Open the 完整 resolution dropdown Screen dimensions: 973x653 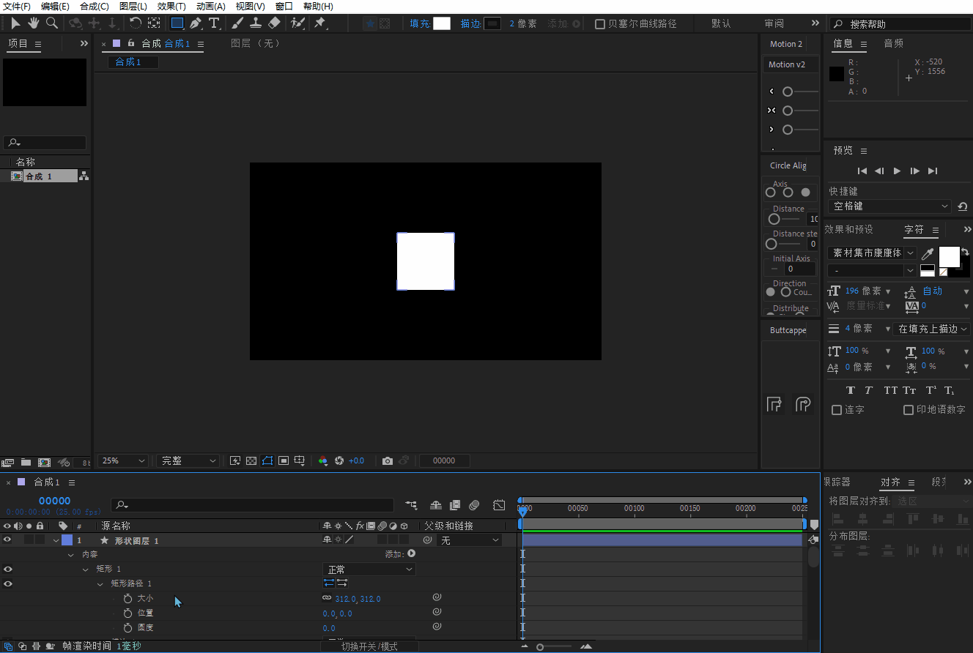pyautogui.click(x=188, y=461)
